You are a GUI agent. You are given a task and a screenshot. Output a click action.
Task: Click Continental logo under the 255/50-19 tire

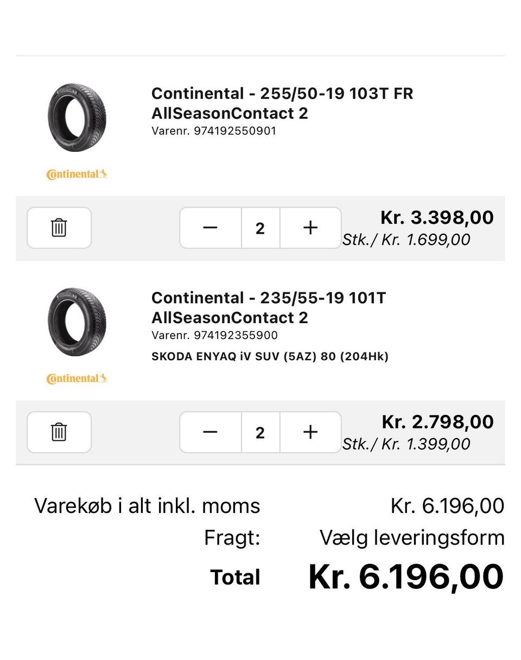click(77, 174)
